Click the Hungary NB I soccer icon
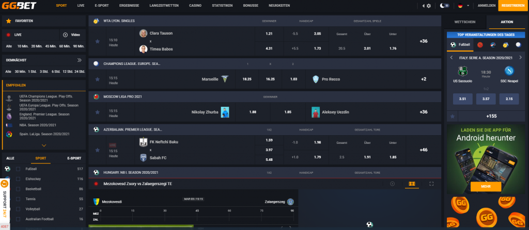529x230 pixels. click(x=96, y=172)
